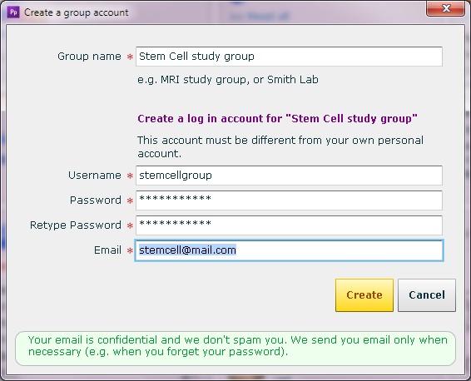Select the Retype Password field
Image resolution: width=471 pixels, height=381 pixels.
tap(289, 225)
